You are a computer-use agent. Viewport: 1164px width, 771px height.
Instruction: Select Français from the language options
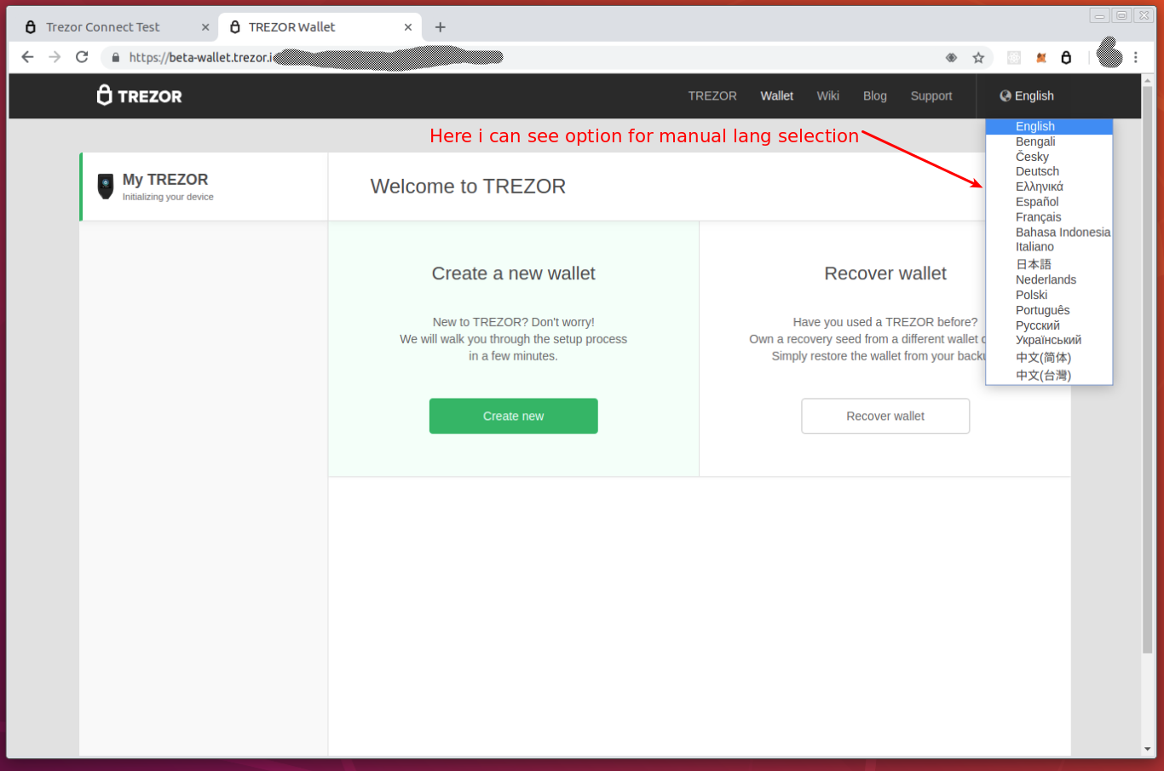pyautogui.click(x=1038, y=217)
